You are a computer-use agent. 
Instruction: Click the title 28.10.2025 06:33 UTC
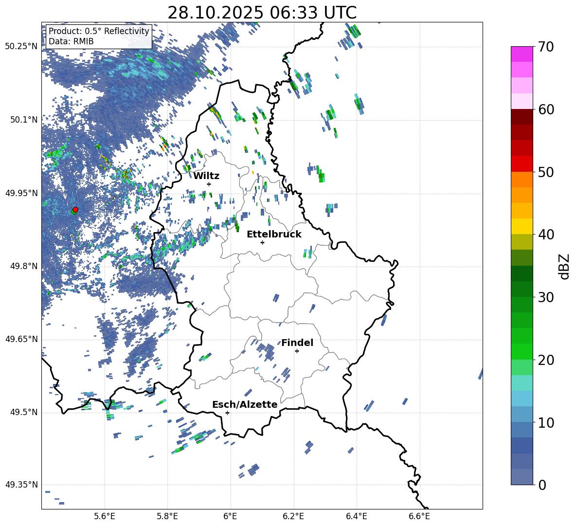[262, 13]
